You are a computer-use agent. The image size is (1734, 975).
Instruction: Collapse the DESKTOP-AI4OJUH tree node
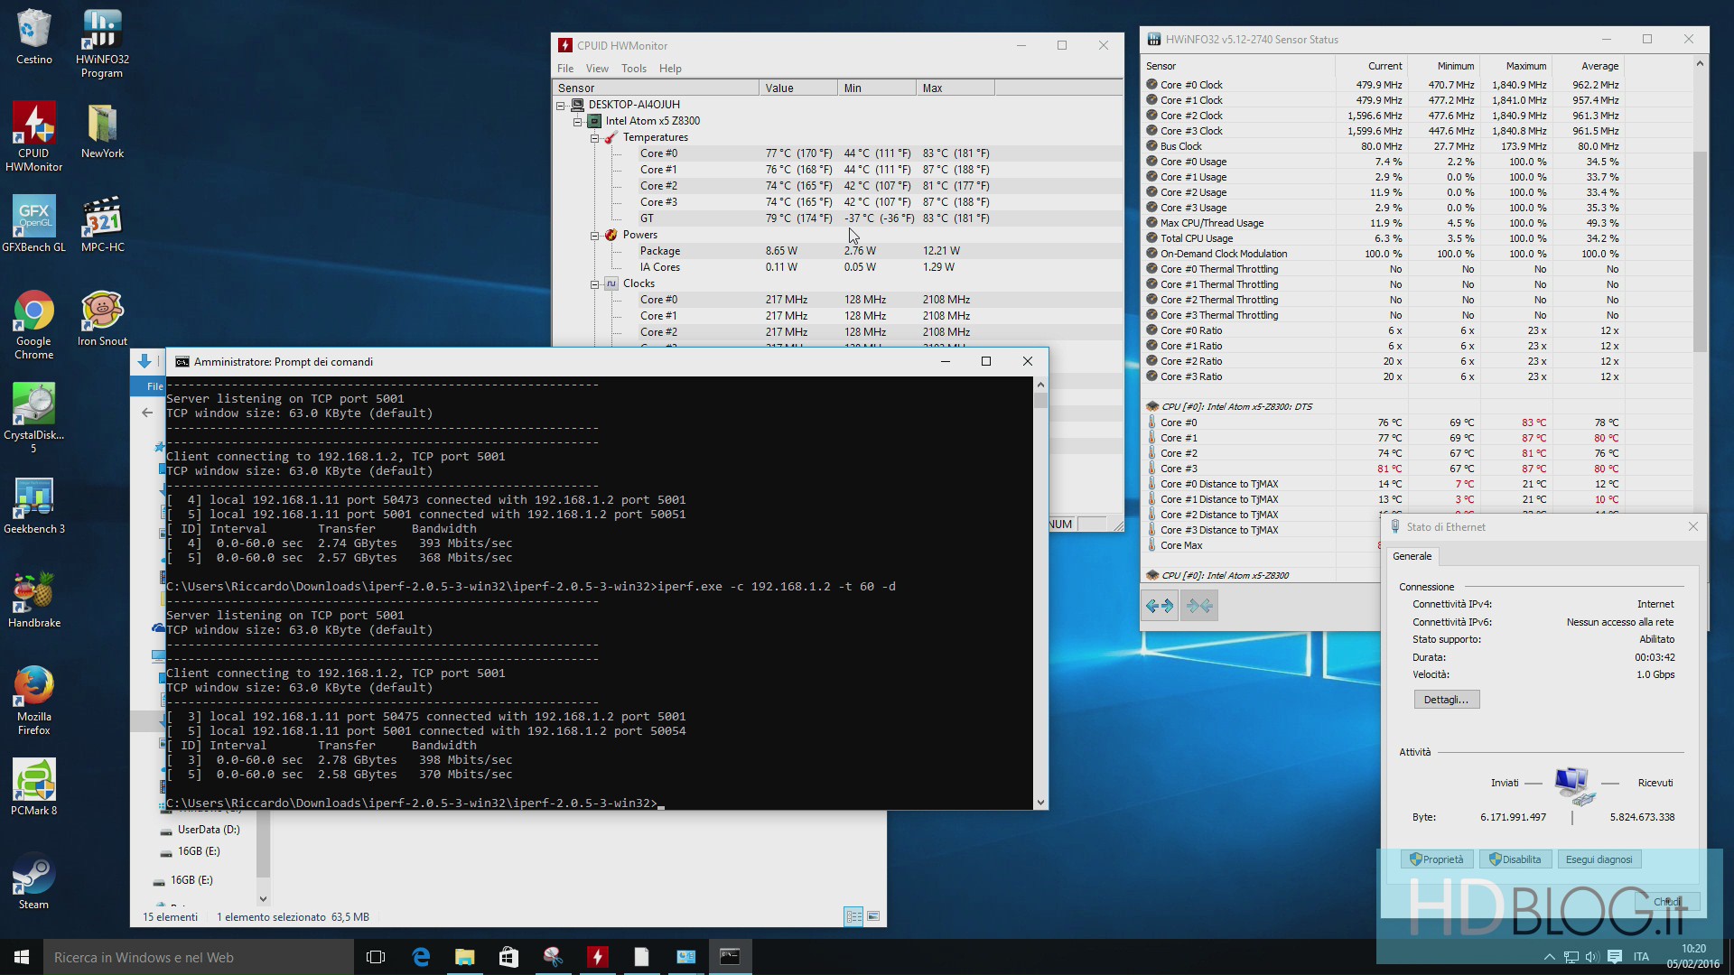(561, 106)
